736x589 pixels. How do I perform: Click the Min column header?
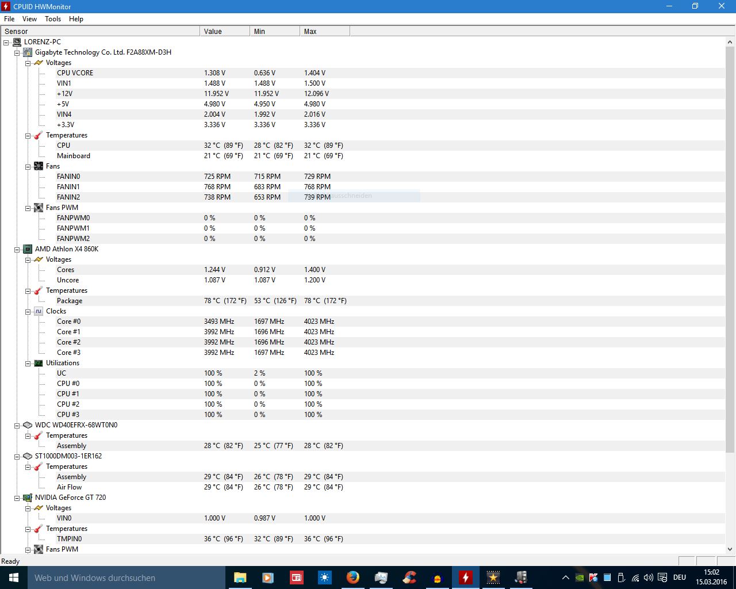click(275, 31)
